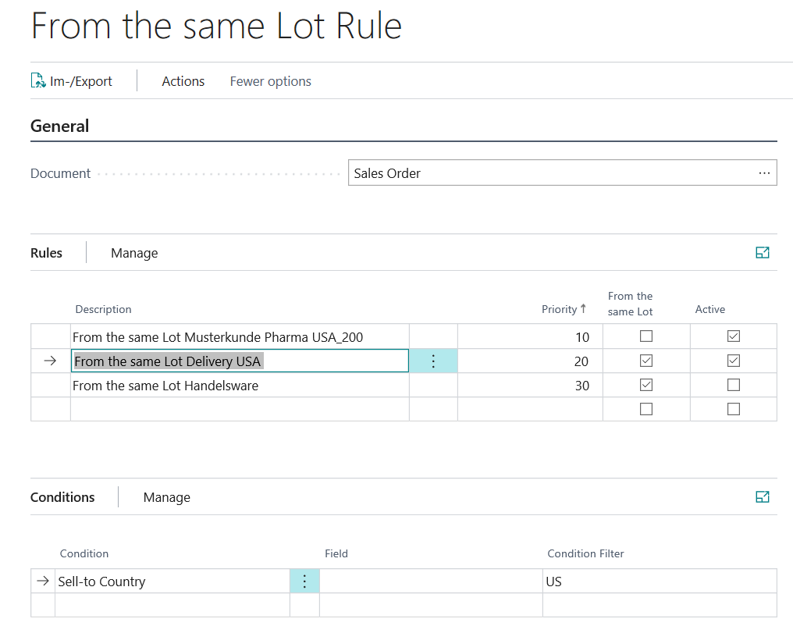Select the Sell-to Country condition cell

coord(172,582)
